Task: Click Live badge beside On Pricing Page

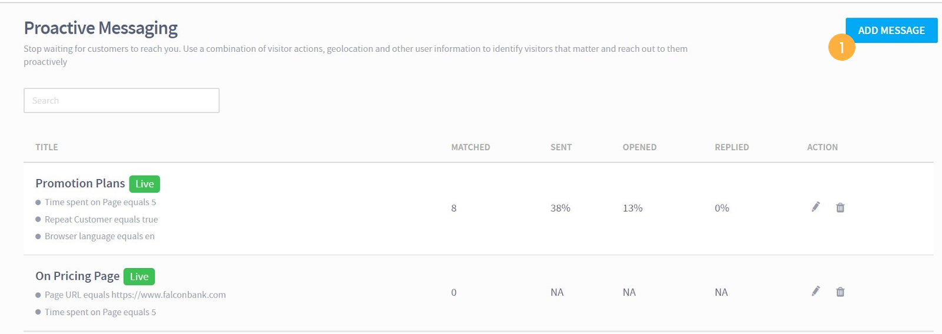Action: [x=139, y=276]
